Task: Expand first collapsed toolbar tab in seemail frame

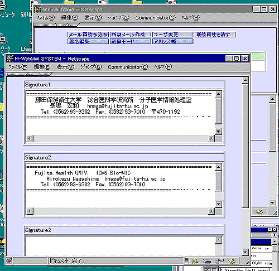Action: click(x=45, y=25)
